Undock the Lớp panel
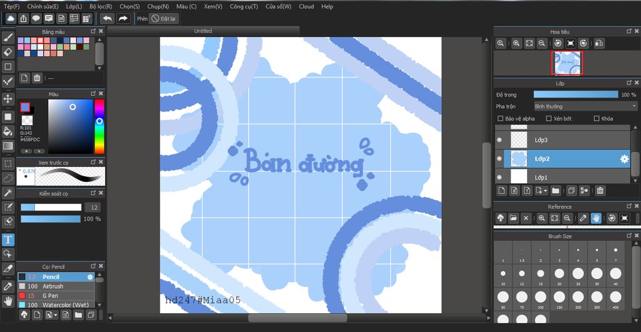Screen dimensions: 641x332 (x=629, y=83)
